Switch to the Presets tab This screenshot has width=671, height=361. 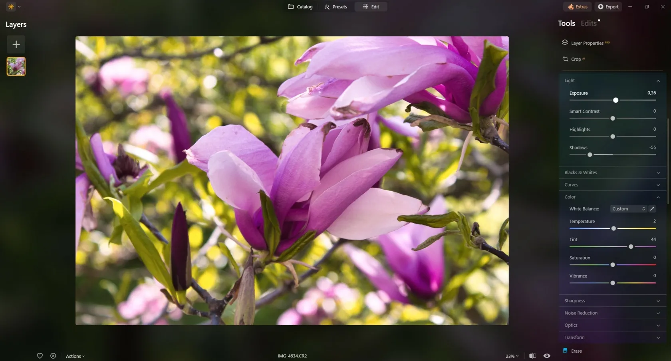(x=335, y=7)
